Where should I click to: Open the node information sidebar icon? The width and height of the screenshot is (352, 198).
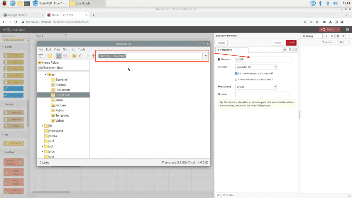[x=326, y=35]
